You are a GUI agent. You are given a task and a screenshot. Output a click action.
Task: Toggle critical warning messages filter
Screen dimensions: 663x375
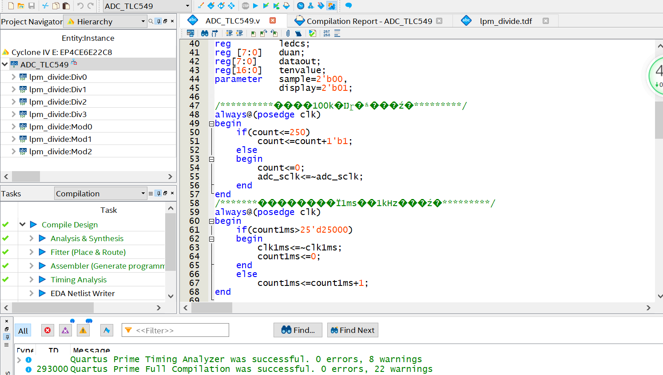65,330
